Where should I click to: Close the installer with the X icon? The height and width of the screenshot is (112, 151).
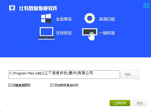click(146, 6)
